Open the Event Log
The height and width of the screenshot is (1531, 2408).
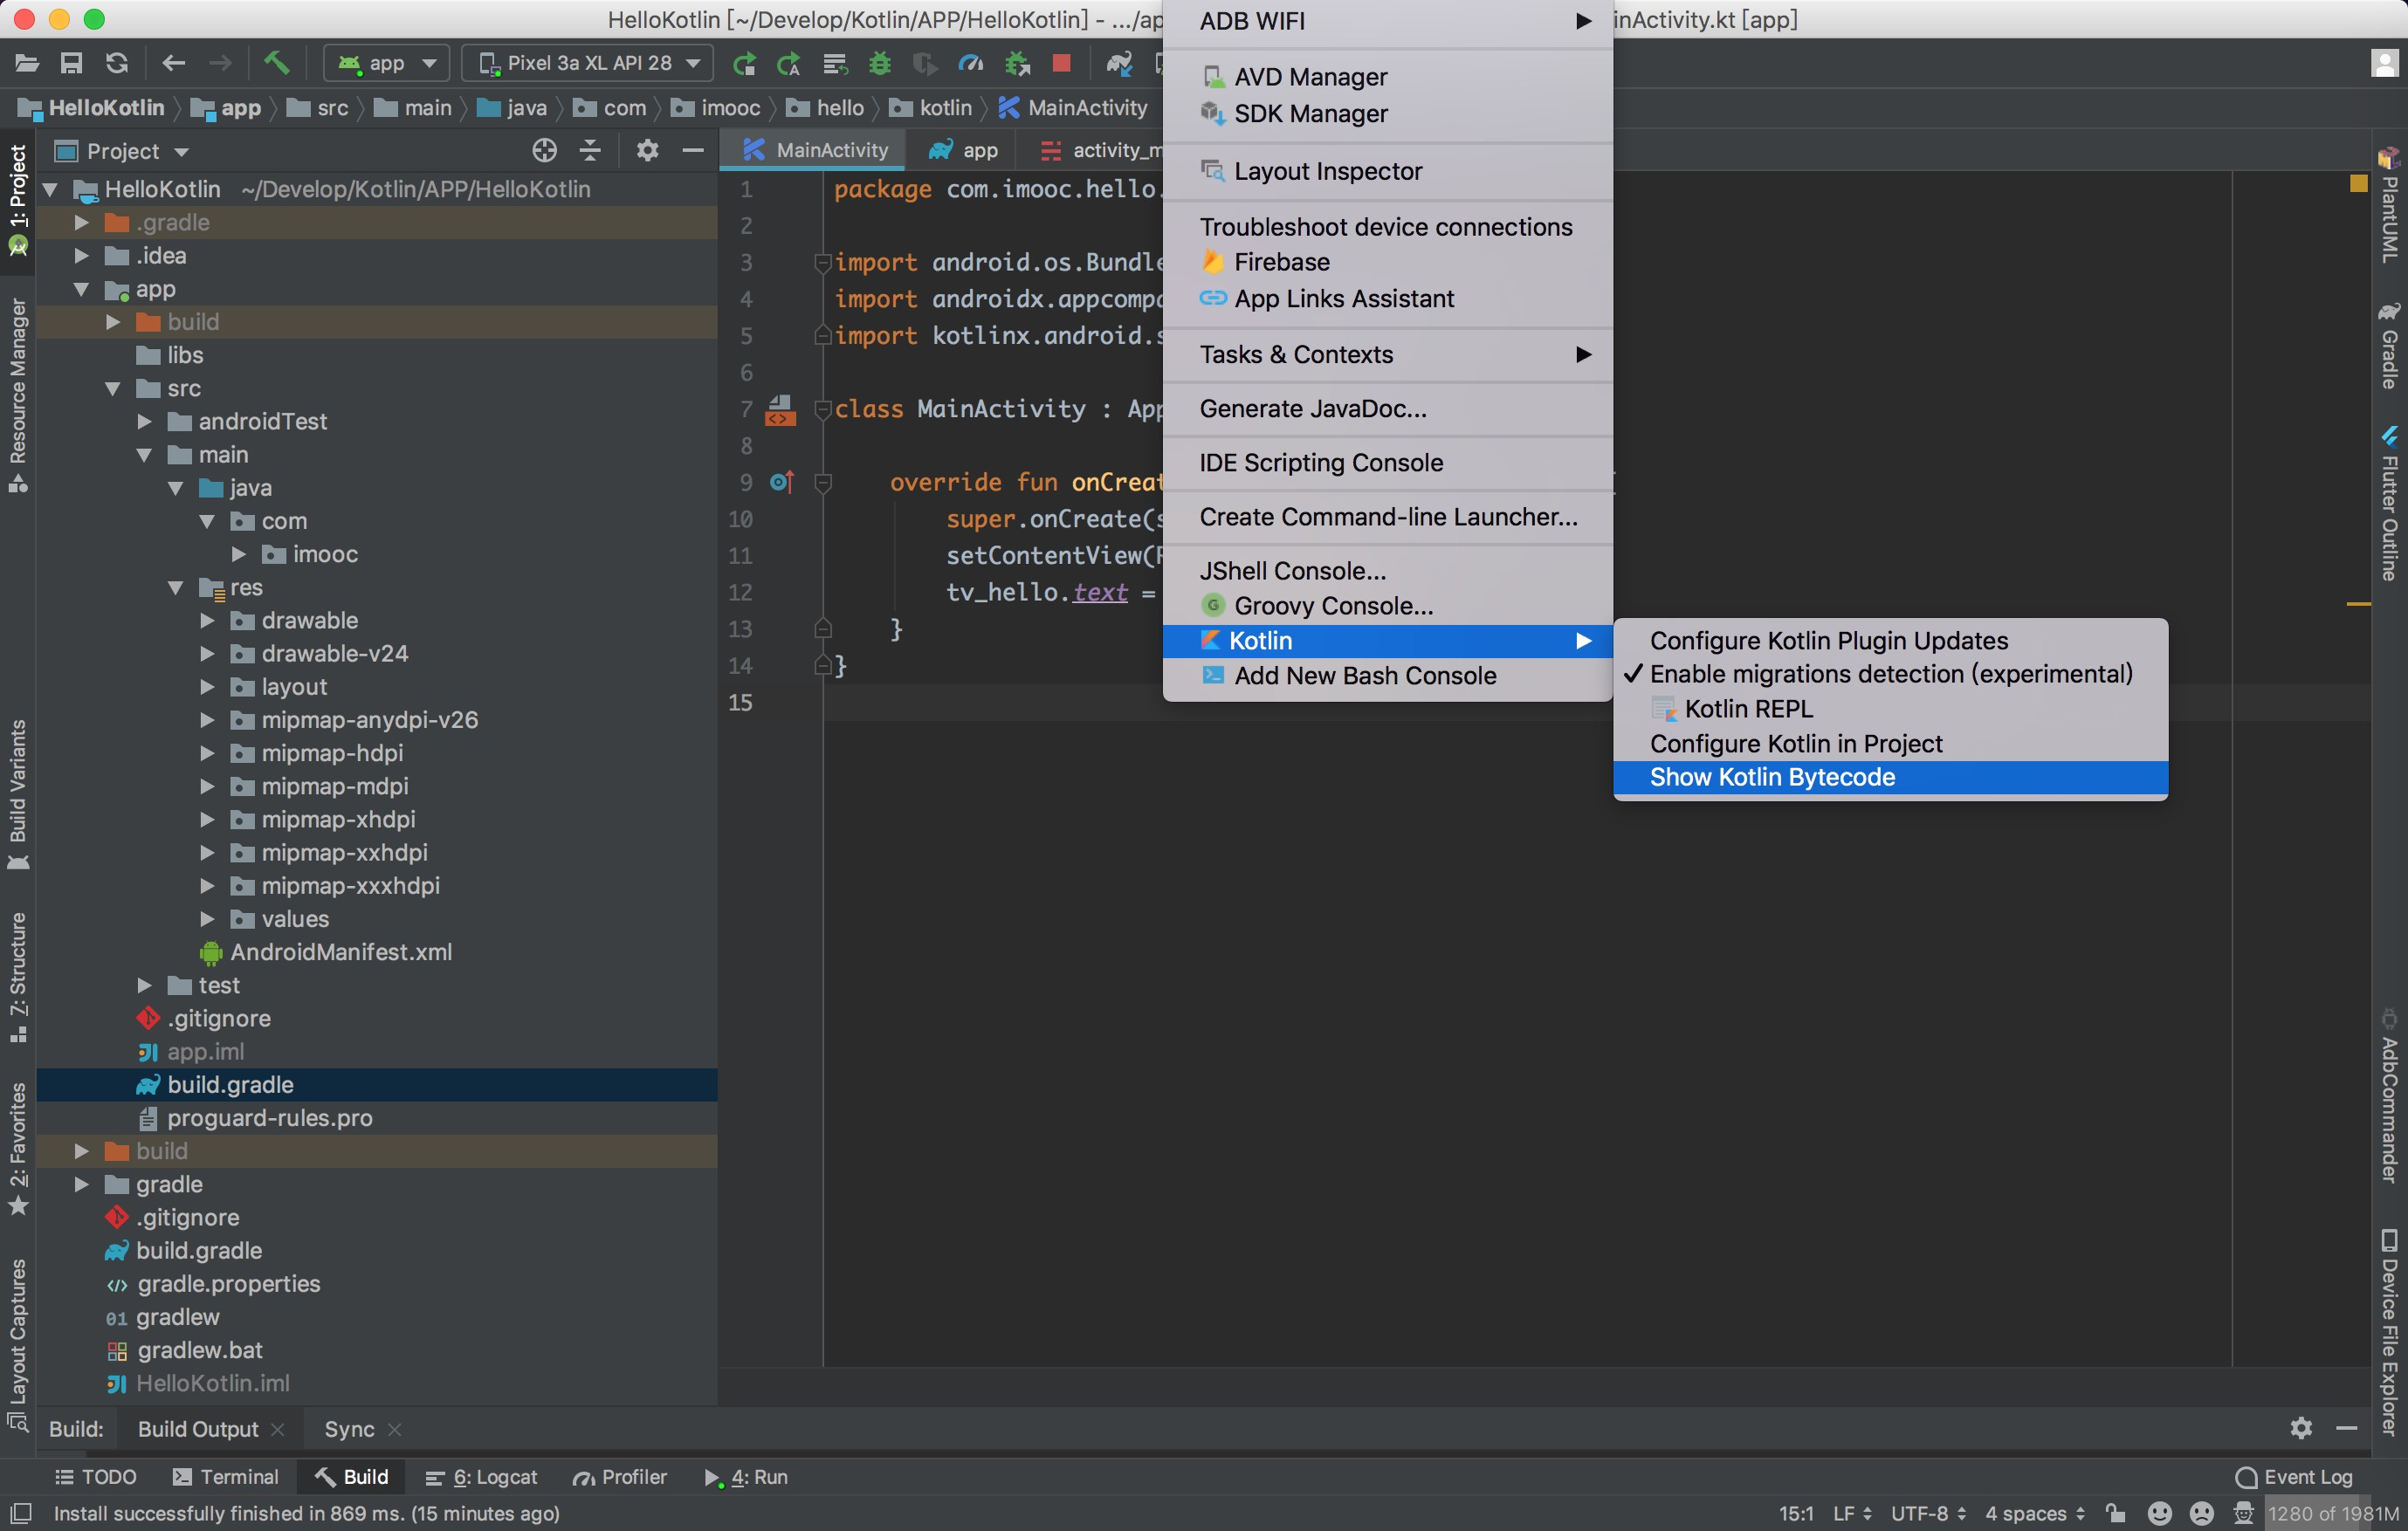point(2293,1476)
